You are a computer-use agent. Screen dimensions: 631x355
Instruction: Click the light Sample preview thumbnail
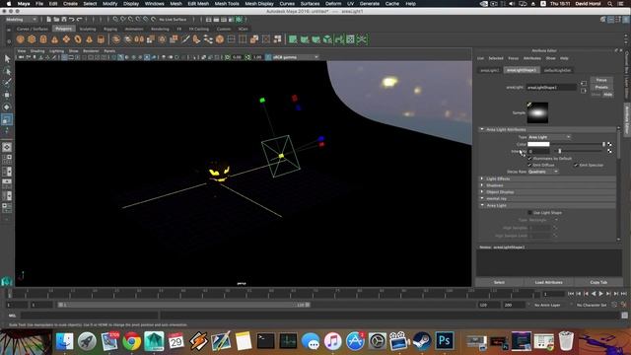point(537,112)
